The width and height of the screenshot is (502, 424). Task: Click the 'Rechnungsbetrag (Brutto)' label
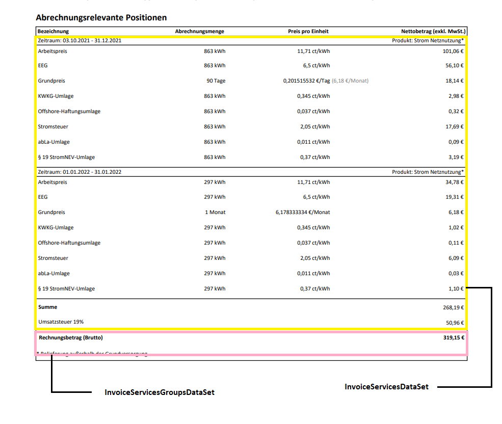(x=71, y=337)
